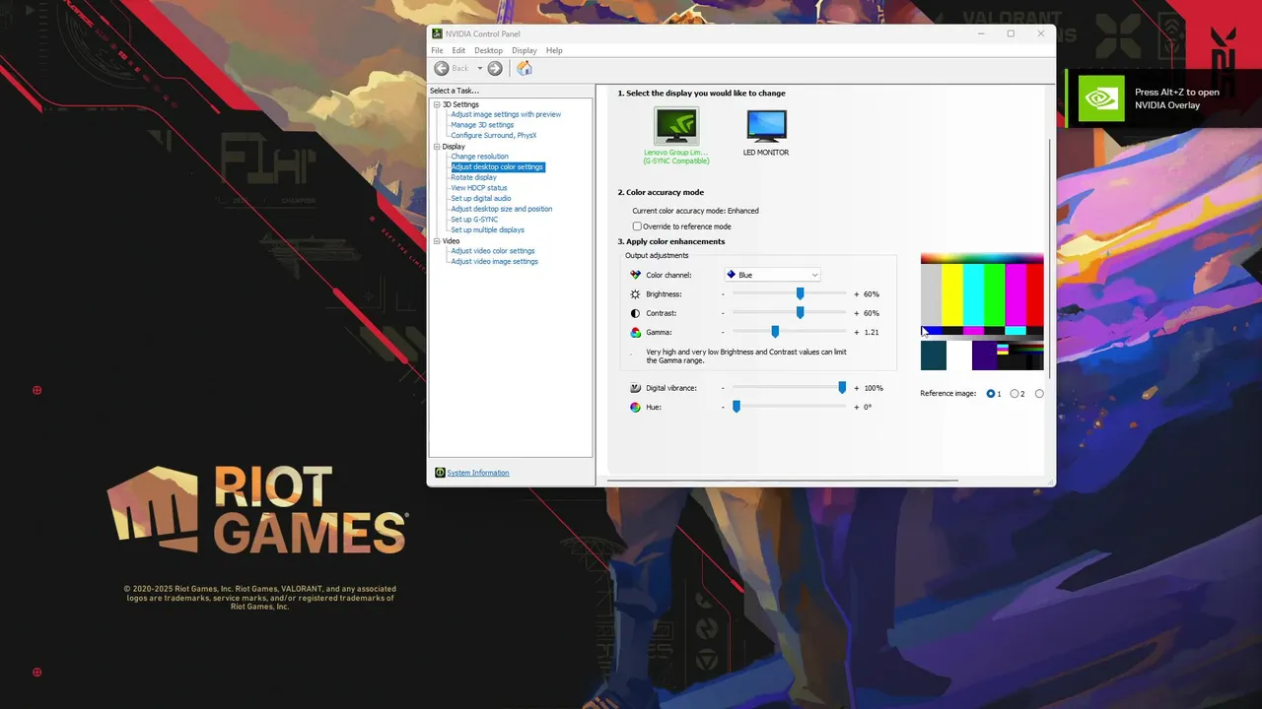Image resolution: width=1262 pixels, height=709 pixels.
Task: Collapse the Video tree node
Action: pyautogui.click(x=437, y=241)
